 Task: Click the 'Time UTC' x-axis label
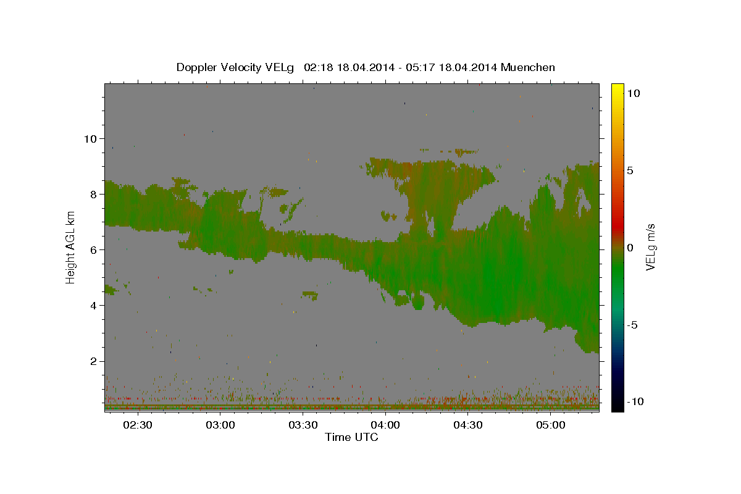tap(351, 437)
